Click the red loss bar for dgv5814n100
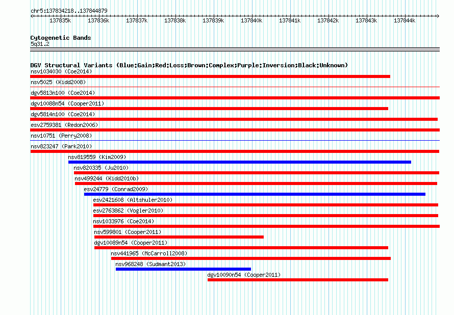The image size is (454, 315). tap(234, 119)
